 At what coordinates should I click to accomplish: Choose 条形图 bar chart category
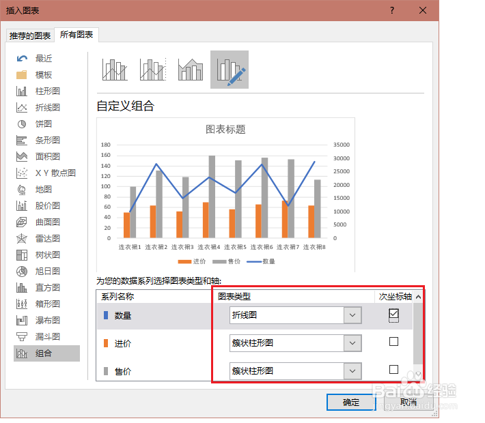pos(48,141)
